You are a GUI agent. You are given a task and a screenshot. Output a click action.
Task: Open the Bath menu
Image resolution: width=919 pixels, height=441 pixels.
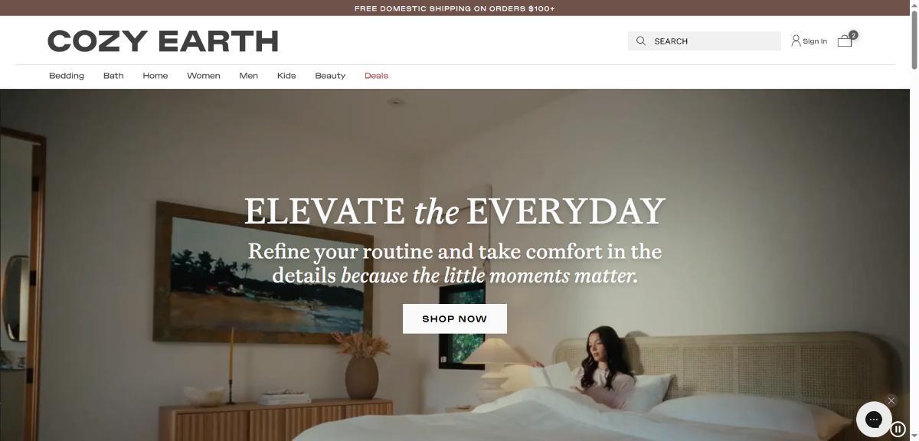pos(113,76)
